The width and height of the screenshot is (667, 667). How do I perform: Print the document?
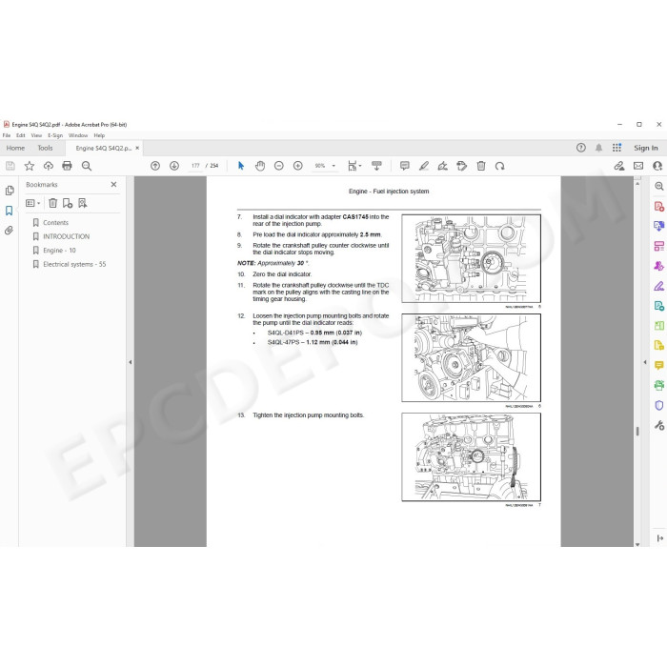pyautogui.click(x=67, y=166)
